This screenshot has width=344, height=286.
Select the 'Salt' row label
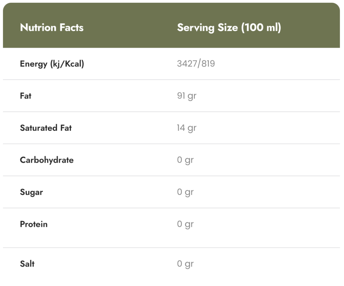(27, 264)
